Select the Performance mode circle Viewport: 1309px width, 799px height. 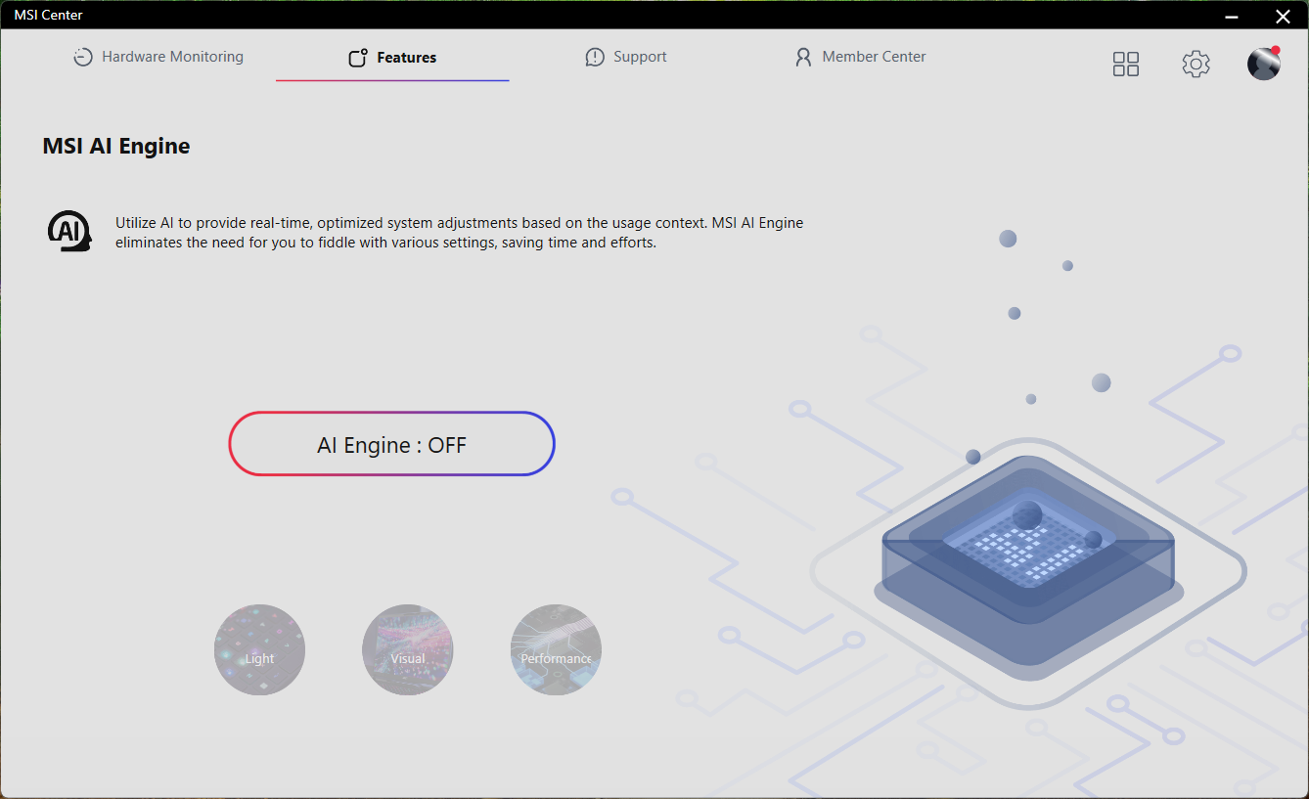click(x=556, y=649)
